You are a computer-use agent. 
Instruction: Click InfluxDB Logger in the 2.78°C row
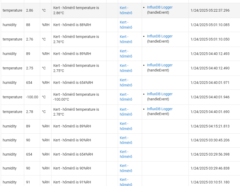tap(160, 109)
